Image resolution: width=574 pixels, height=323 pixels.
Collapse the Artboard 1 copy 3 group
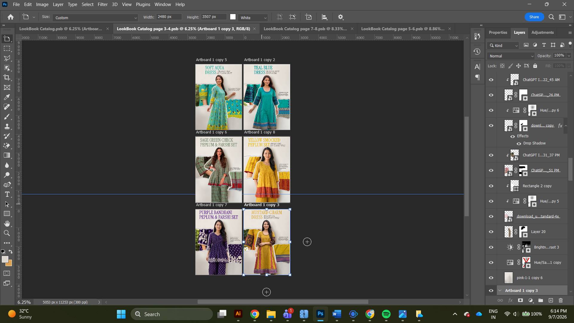(x=500, y=291)
